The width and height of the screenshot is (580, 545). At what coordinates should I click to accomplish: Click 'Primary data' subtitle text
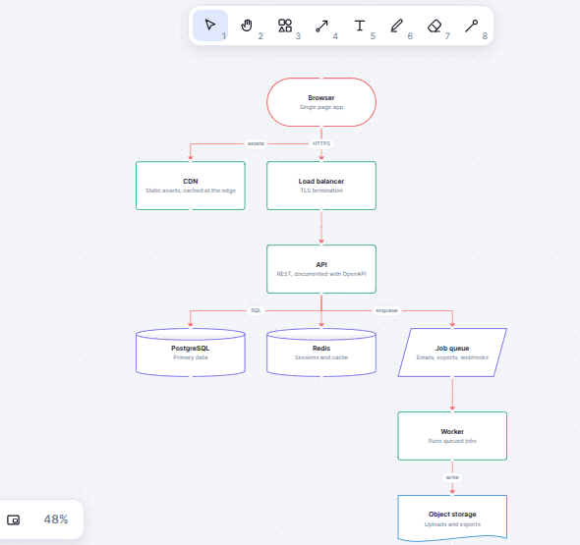pos(191,357)
